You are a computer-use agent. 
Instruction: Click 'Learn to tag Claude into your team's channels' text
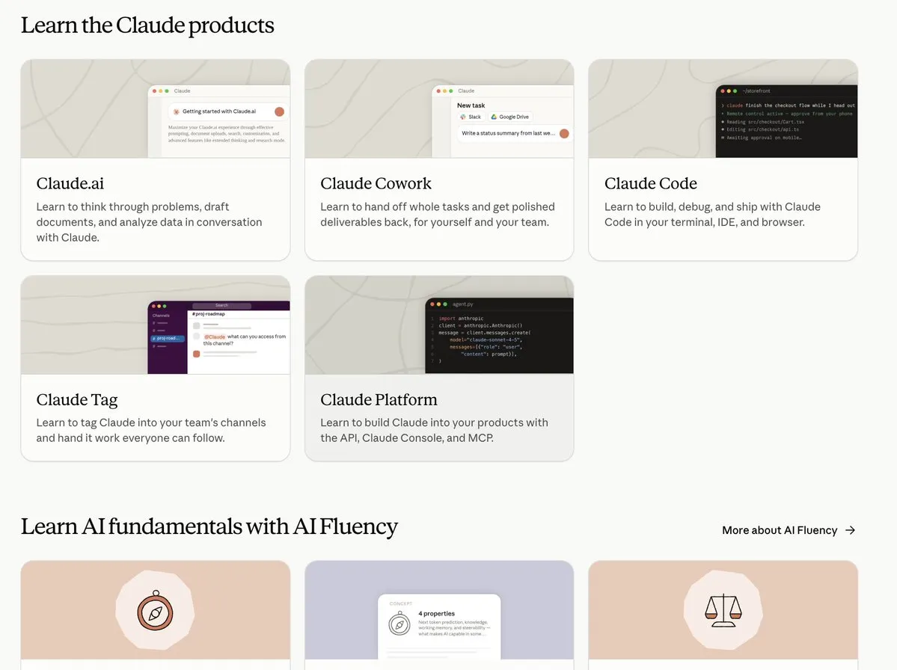(151, 430)
